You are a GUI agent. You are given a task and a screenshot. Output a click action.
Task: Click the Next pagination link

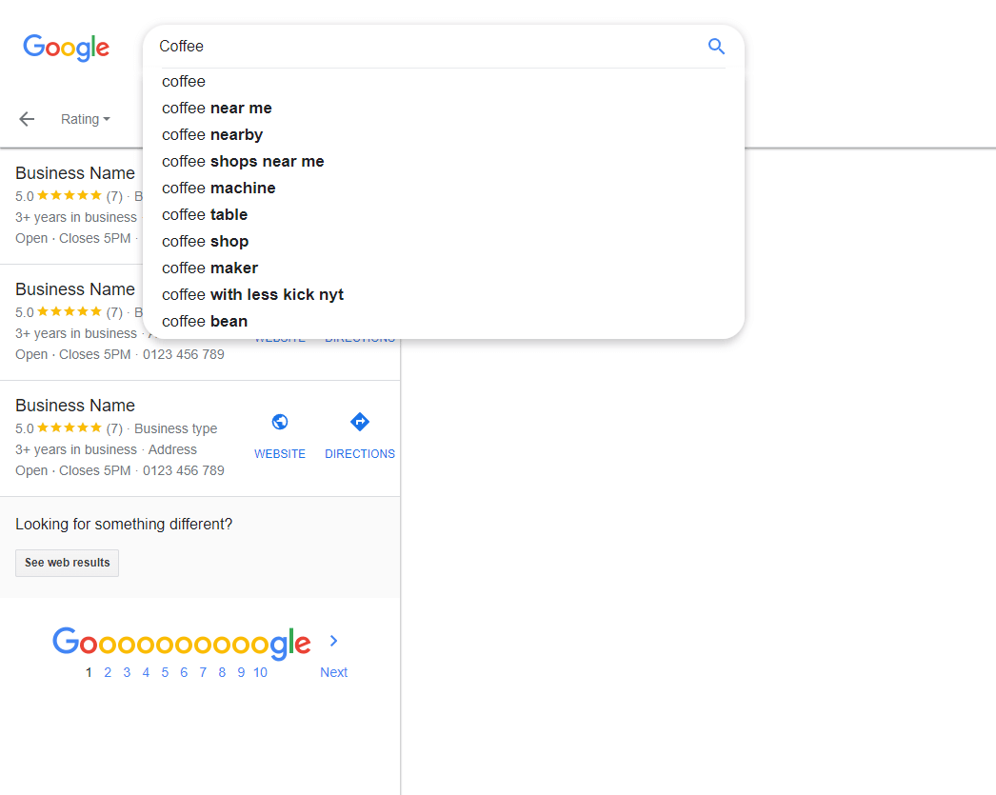[x=333, y=672]
